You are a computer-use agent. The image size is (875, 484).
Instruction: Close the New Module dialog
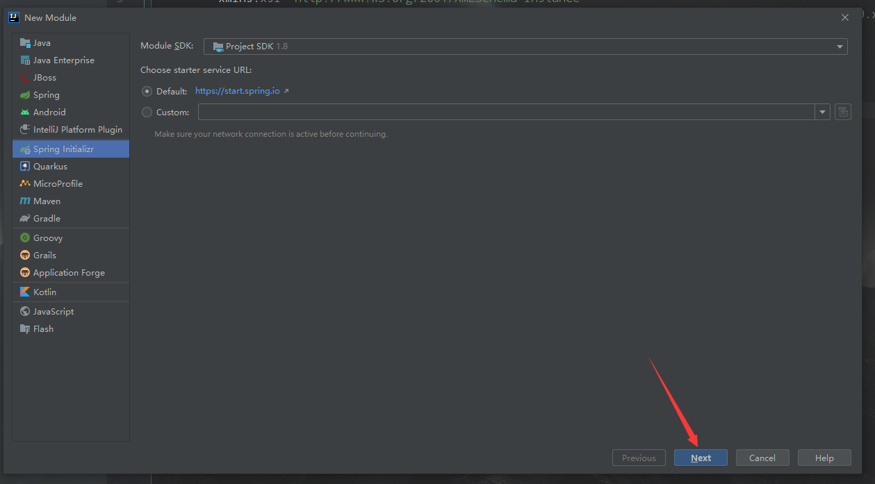845,17
